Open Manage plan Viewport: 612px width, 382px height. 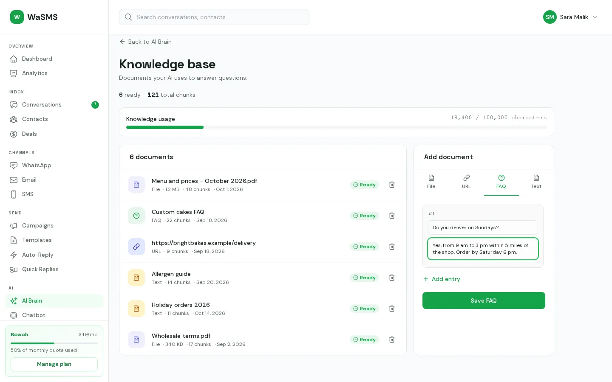[x=54, y=364]
